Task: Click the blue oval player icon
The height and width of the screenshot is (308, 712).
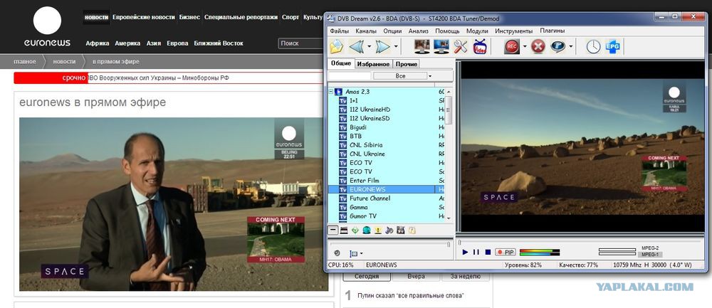Action: tap(557, 46)
